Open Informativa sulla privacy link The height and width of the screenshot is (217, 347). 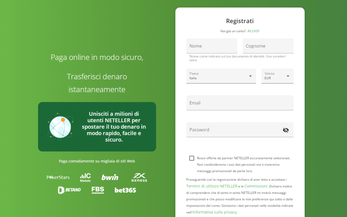tap(215, 212)
